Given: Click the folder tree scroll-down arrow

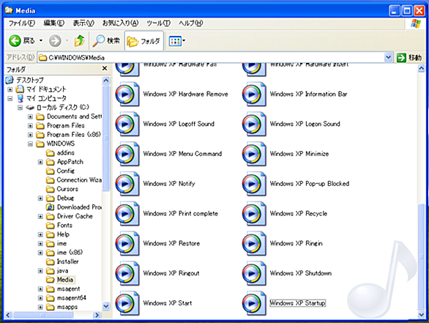Looking at the screenshot, I should click(x=106, y=306).
